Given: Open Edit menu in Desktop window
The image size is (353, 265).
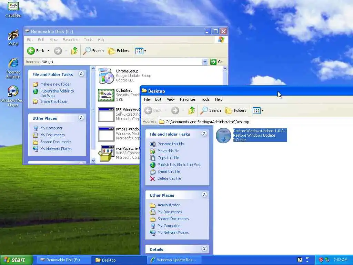Looking at the screenshot, I should click(158, 99).
